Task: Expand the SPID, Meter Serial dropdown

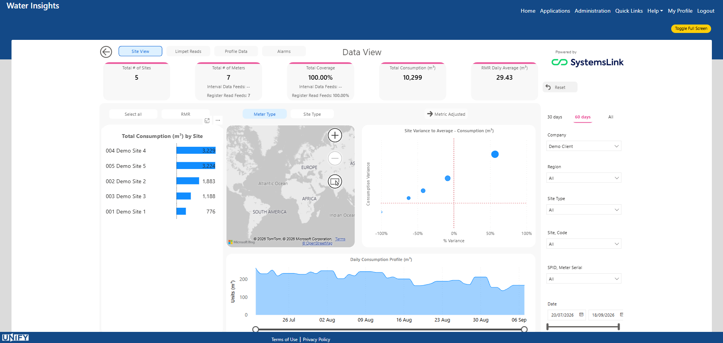Action: 584,279
